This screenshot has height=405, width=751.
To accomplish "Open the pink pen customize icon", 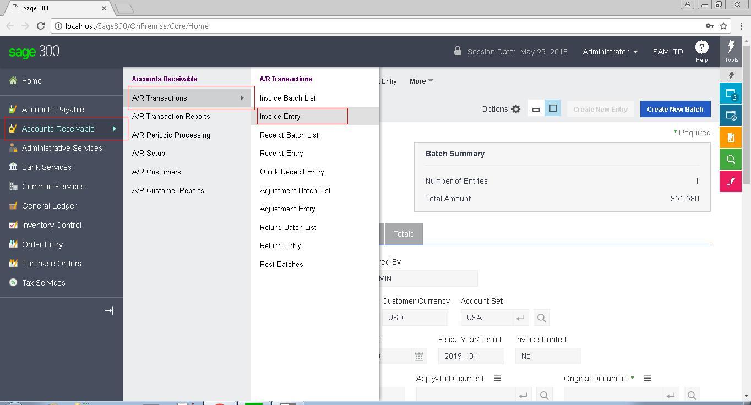I will click(x=731, y=182).
